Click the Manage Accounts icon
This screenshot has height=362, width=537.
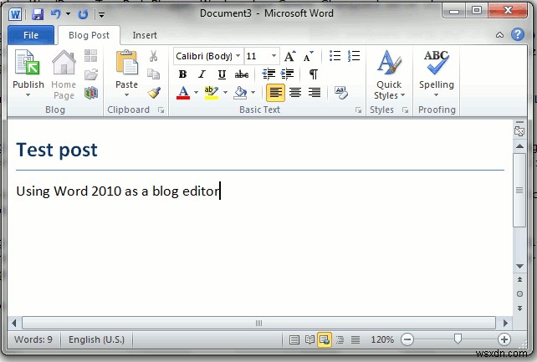coord(91,93)
